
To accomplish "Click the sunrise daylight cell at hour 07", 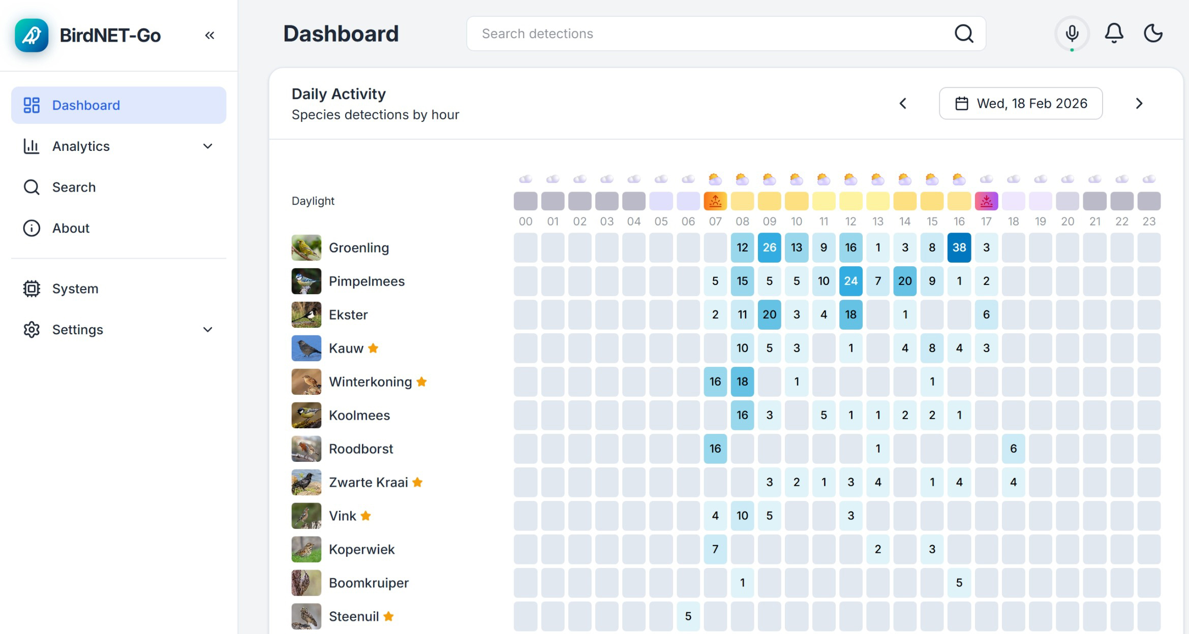I will click(x=715, y=201).
